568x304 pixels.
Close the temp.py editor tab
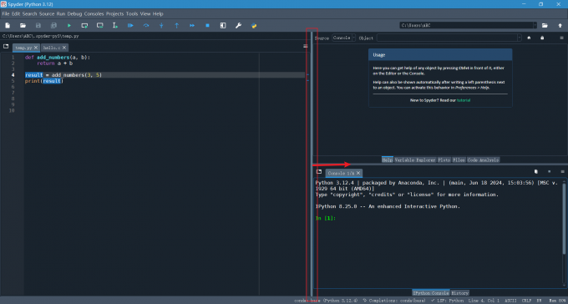35,48
